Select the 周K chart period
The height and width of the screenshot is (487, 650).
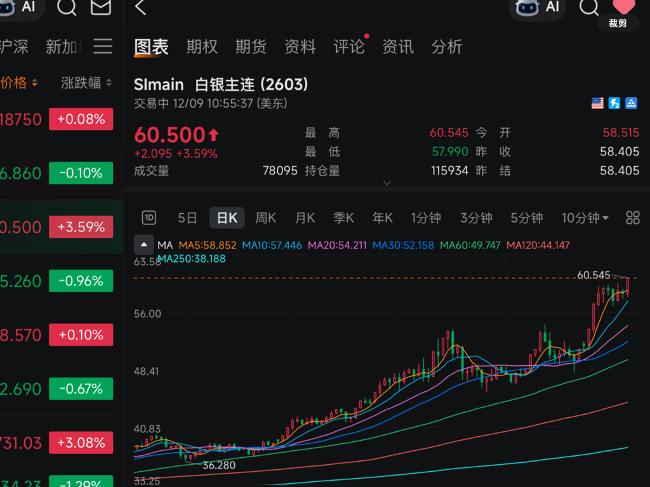point(266,218)
